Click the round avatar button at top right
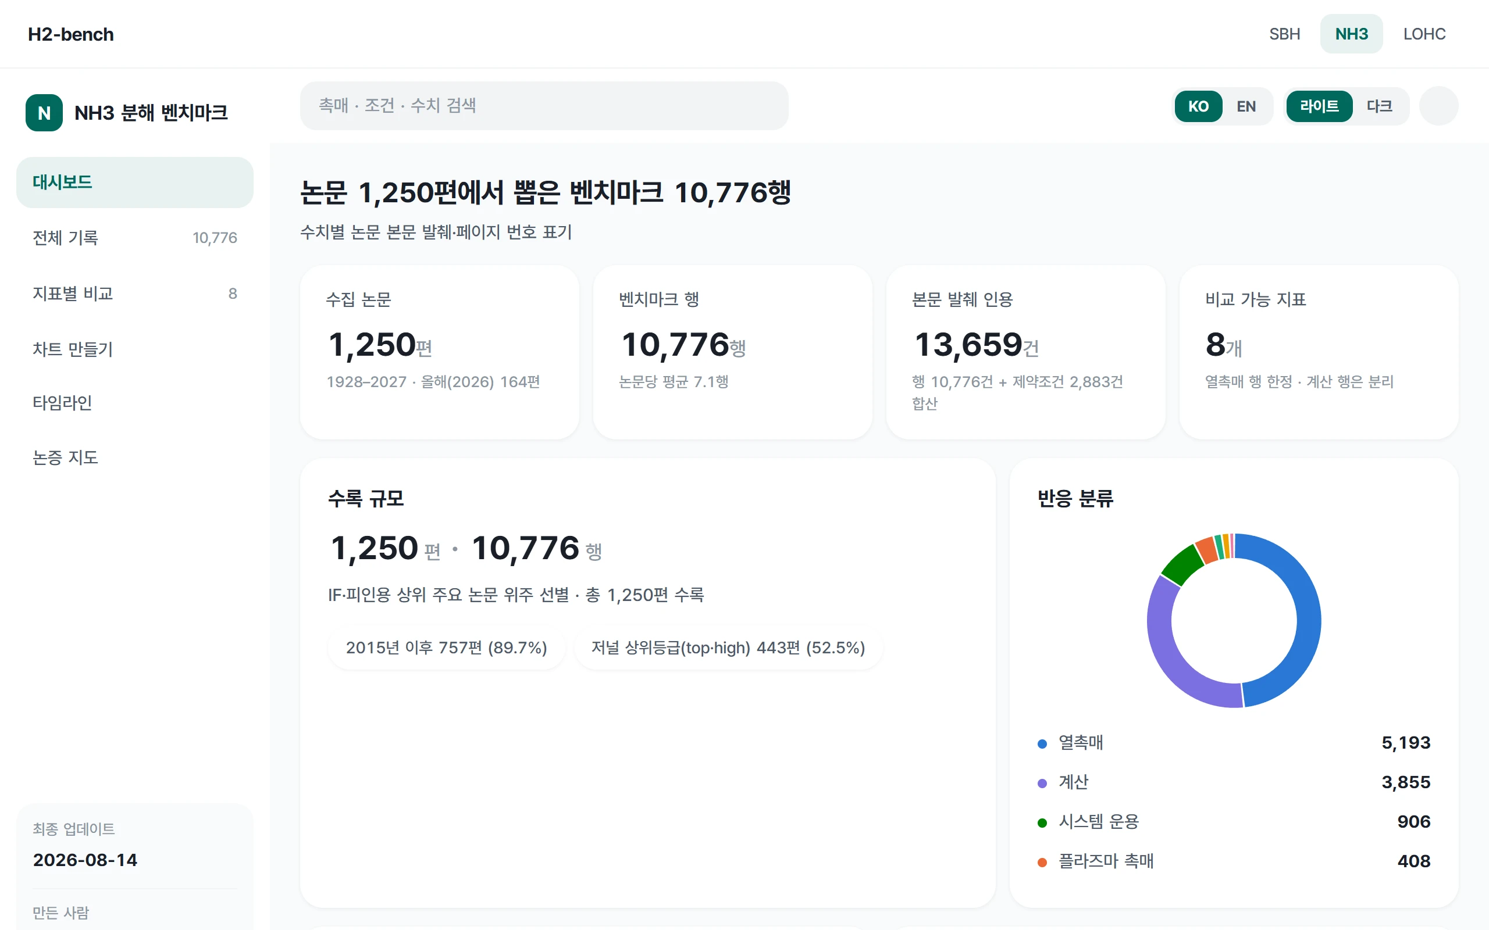Image resolution: width=1489 pixels, height=930 pixels. tap(1438, 106)
